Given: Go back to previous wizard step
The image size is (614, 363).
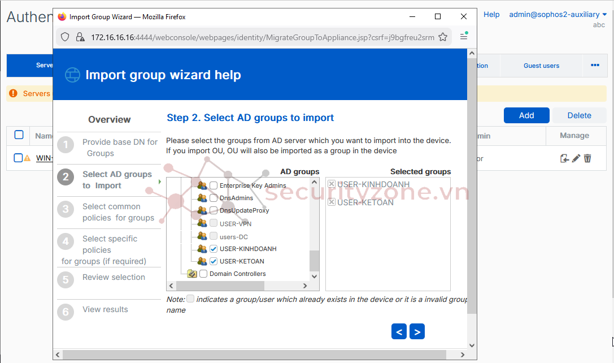Looking at the screenshot, I should point(399,332).
